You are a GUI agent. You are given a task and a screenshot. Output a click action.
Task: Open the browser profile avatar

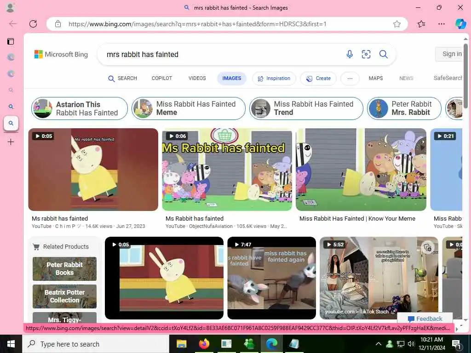[10, 7]
